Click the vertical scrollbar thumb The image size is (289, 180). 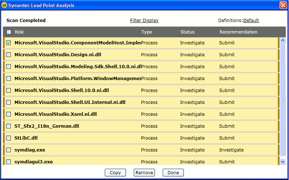coord(283,100)
